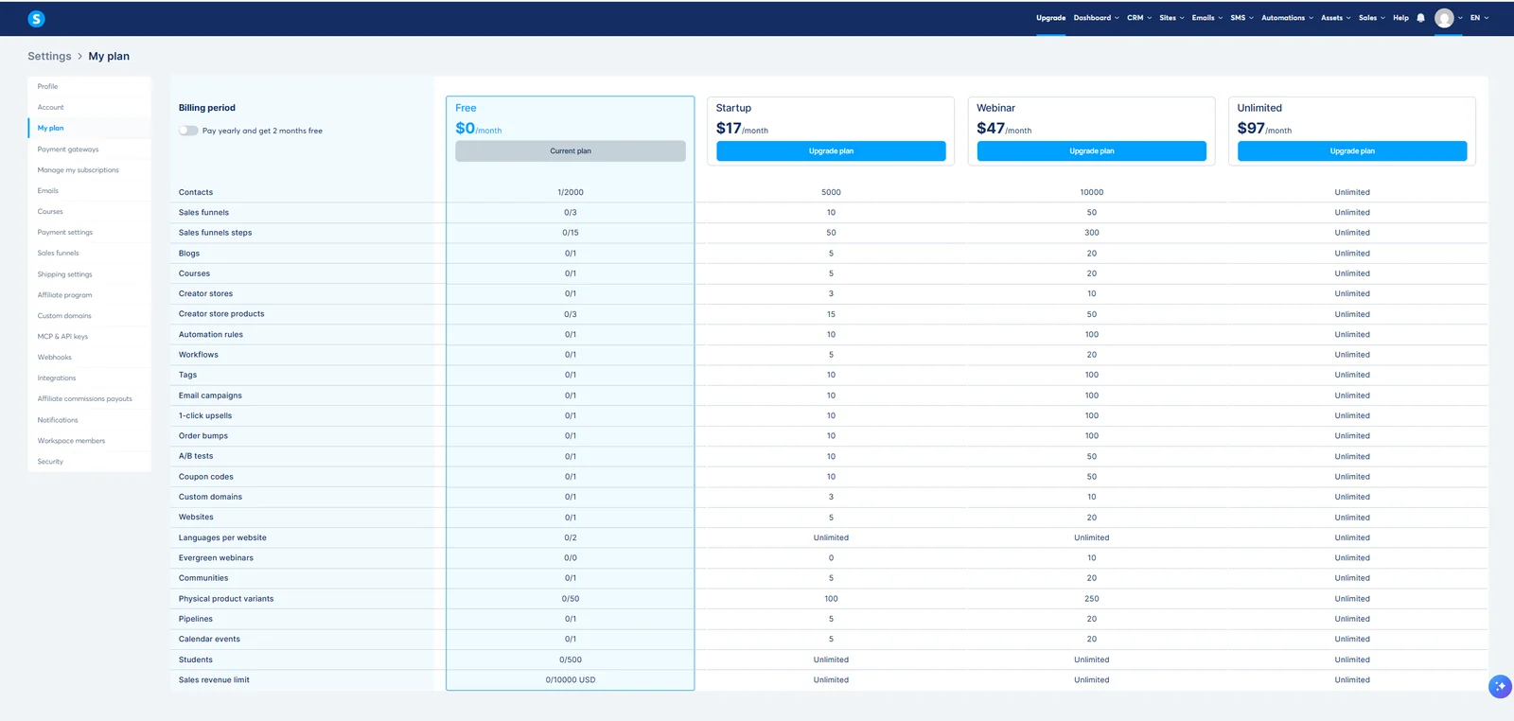Expand the Assets dropdown menu
This screenshot has width=1514, height=721.
coord(1336,18)
